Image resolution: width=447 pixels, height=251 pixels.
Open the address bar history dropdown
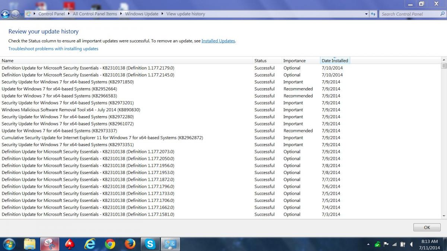coord(366,14)
